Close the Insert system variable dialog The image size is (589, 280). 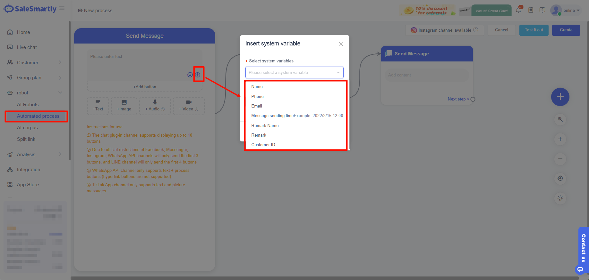(x=341, y=44)
